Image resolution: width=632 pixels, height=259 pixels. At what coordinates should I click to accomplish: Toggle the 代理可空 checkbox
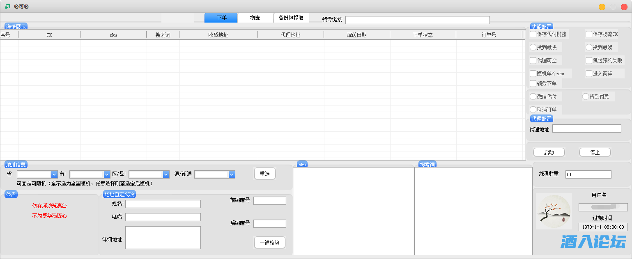coord(533,61)
